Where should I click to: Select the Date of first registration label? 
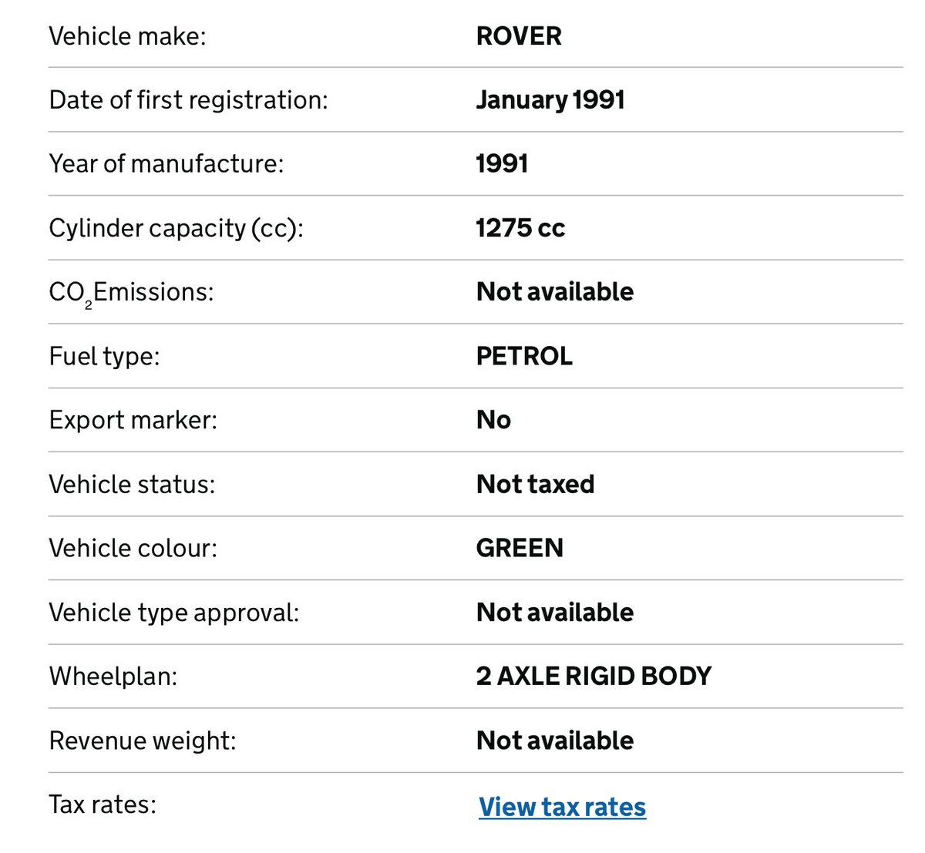tap(188, 100)
